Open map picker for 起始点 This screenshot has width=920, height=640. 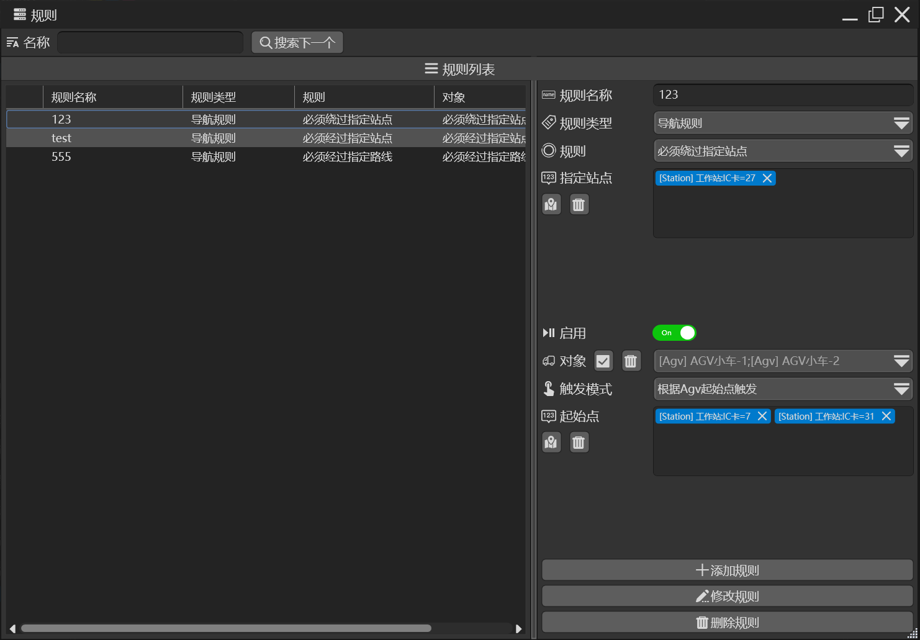[x=551, y=442]
